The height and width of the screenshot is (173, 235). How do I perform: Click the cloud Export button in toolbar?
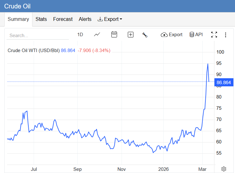pos(172,35)
